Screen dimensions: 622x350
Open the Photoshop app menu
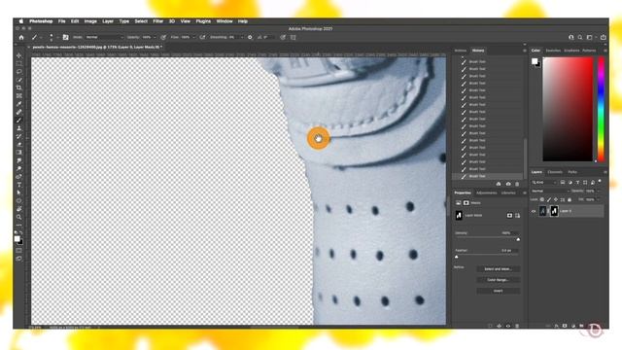(x=41, y=21)
